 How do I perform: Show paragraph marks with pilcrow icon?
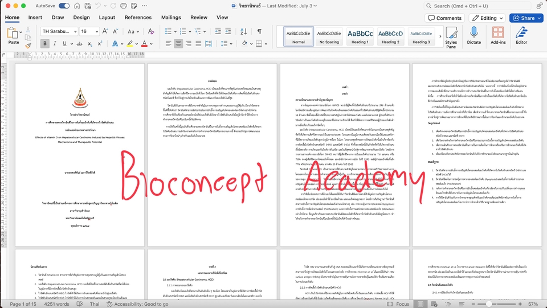pos(259,31)
